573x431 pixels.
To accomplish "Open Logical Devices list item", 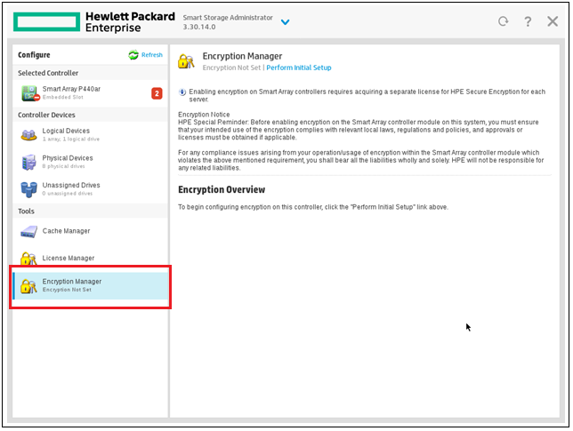I will click(x=90, y=135).
